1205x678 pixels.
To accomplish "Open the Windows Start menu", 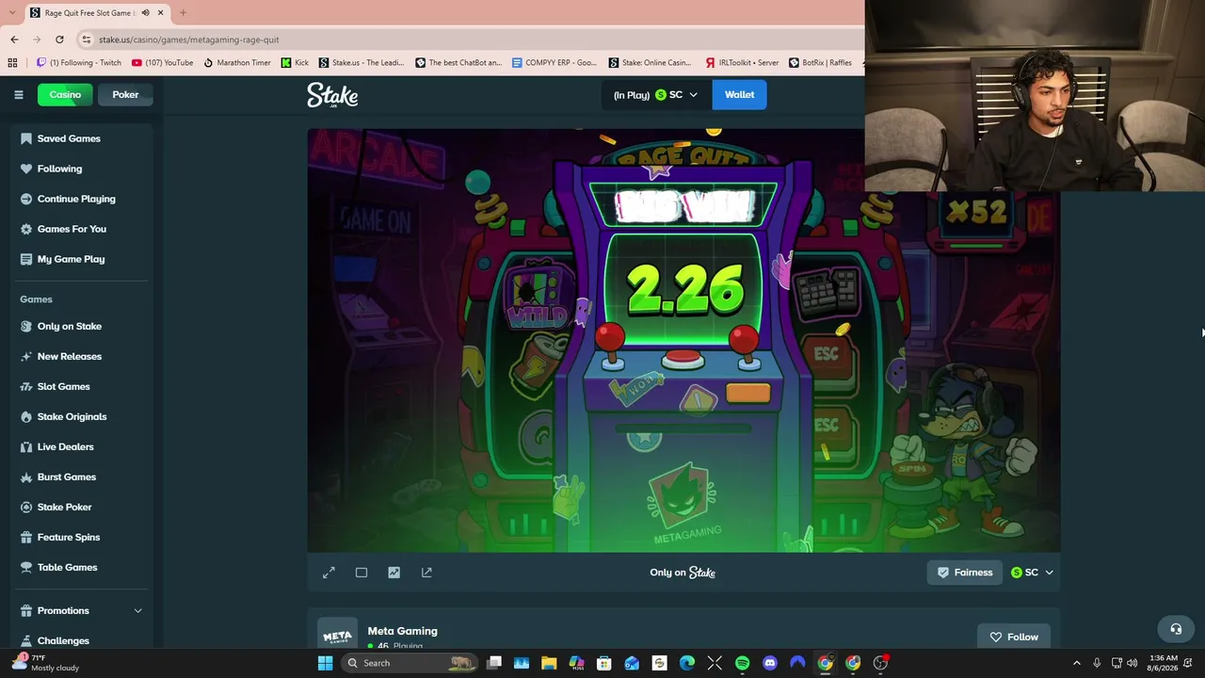I will point(325,663).
